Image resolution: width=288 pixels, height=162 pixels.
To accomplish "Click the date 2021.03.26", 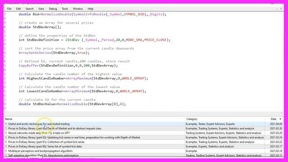I will (x=276, y=133).
